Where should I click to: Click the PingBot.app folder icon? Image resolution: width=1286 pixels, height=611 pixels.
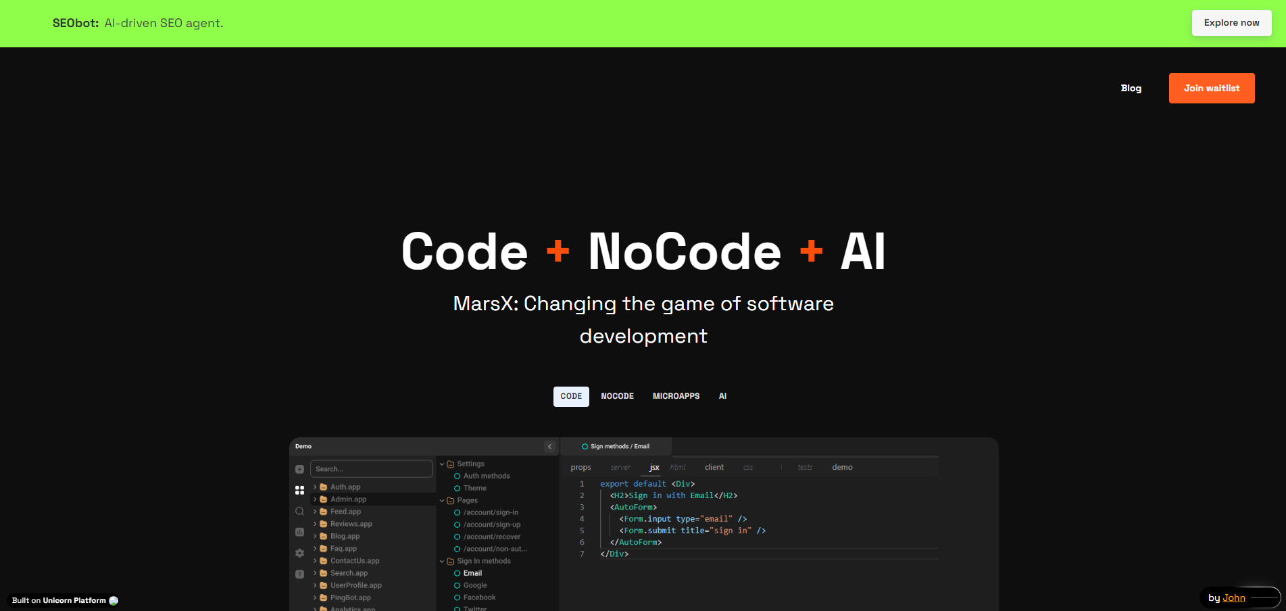pos(324,597)
